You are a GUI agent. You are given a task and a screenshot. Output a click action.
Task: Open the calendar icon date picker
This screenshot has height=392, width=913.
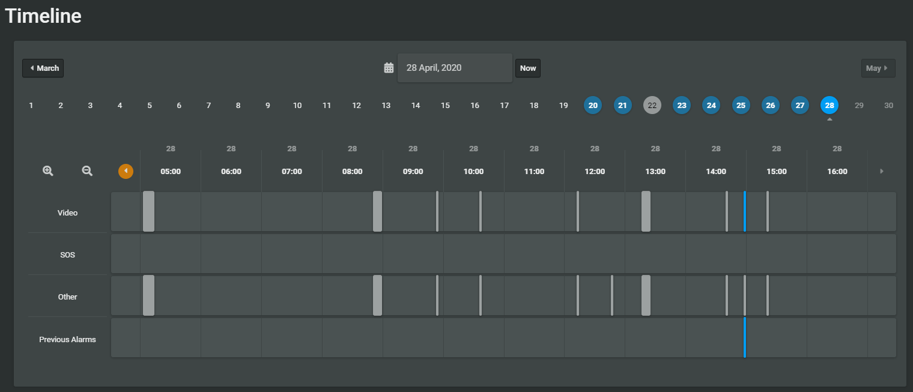point(389,68)
